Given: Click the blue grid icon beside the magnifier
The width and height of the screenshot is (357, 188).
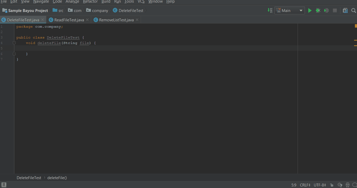Looking at the screenshot, I should [x=345, y=10].
